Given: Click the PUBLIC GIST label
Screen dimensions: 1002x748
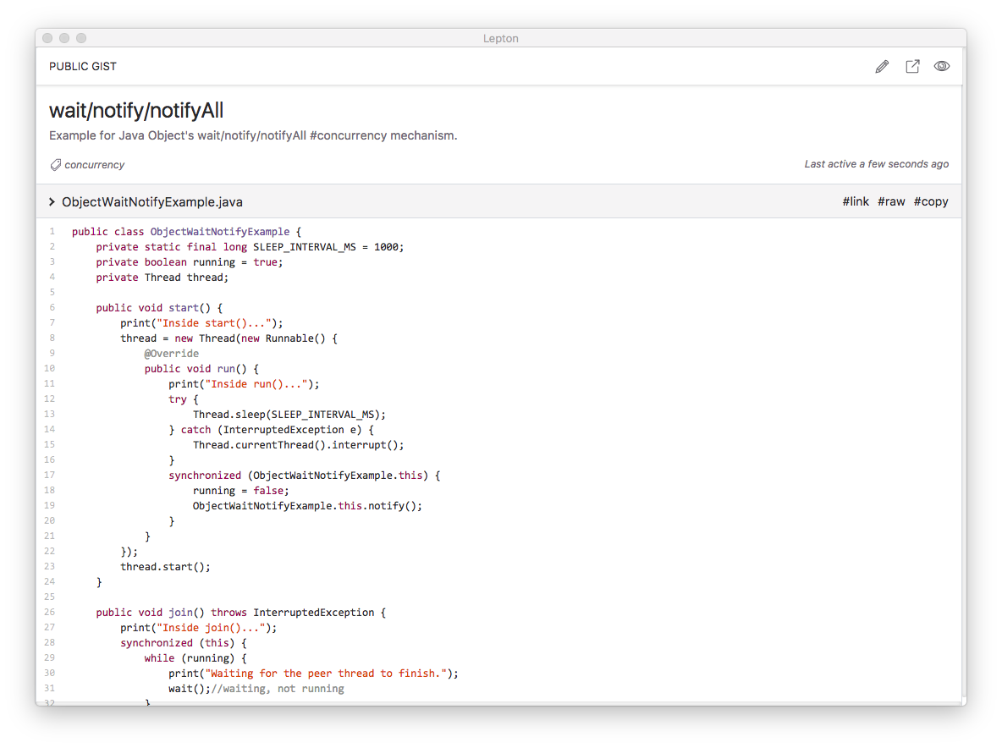Looking at the screenshot, I should pyautogui.click(x=83, y=67).
